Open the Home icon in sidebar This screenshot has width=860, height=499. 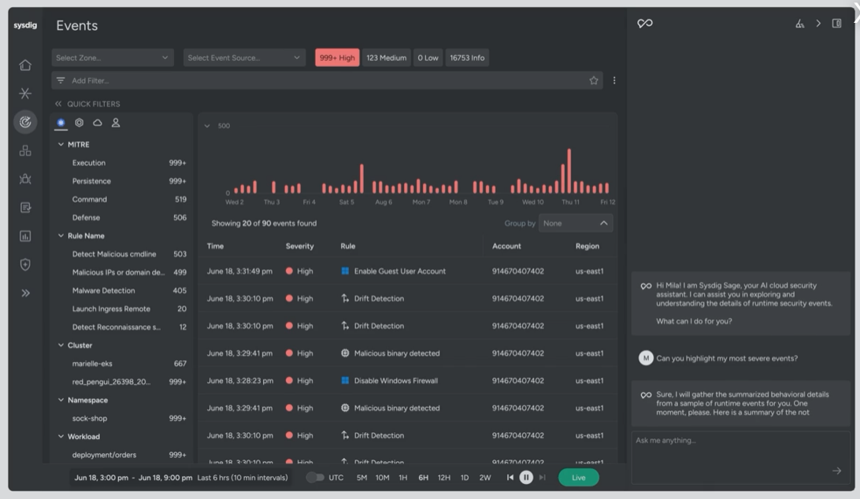point(25,65)
